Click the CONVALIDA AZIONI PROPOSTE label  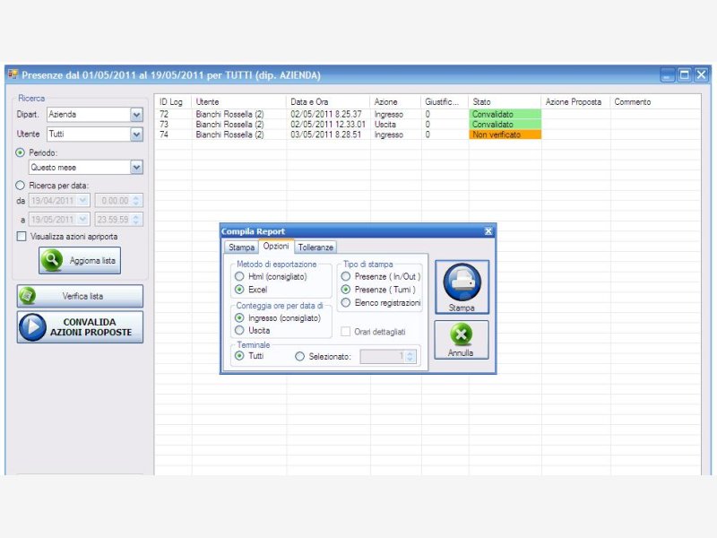(91, 327)
